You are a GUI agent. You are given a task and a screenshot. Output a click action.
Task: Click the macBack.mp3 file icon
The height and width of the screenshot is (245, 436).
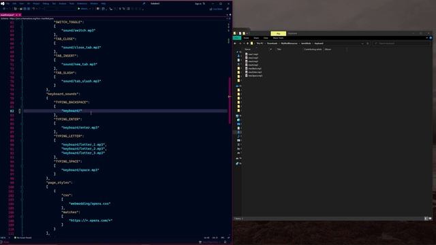(x=247, y=68)
